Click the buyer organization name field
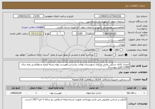The width and height of the screenshot is (155, 109). (x=79, y=21)
